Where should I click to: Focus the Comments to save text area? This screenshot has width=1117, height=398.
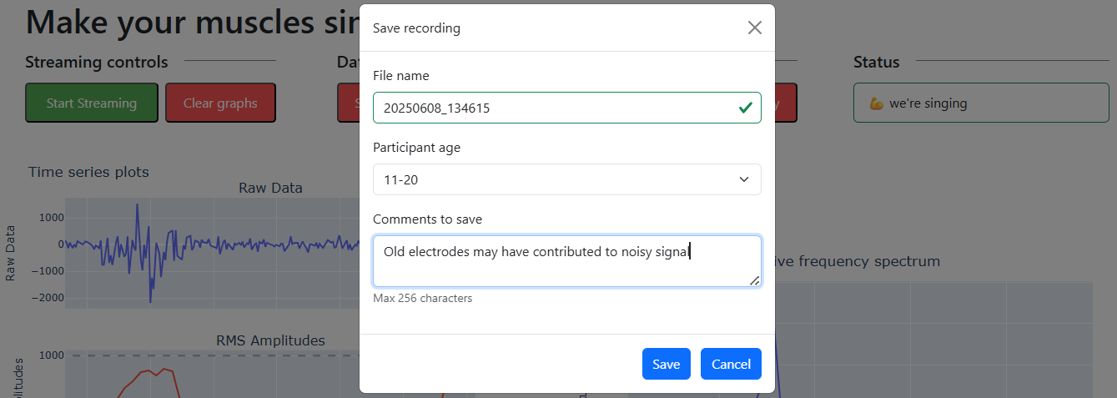(x=566, y=261)
